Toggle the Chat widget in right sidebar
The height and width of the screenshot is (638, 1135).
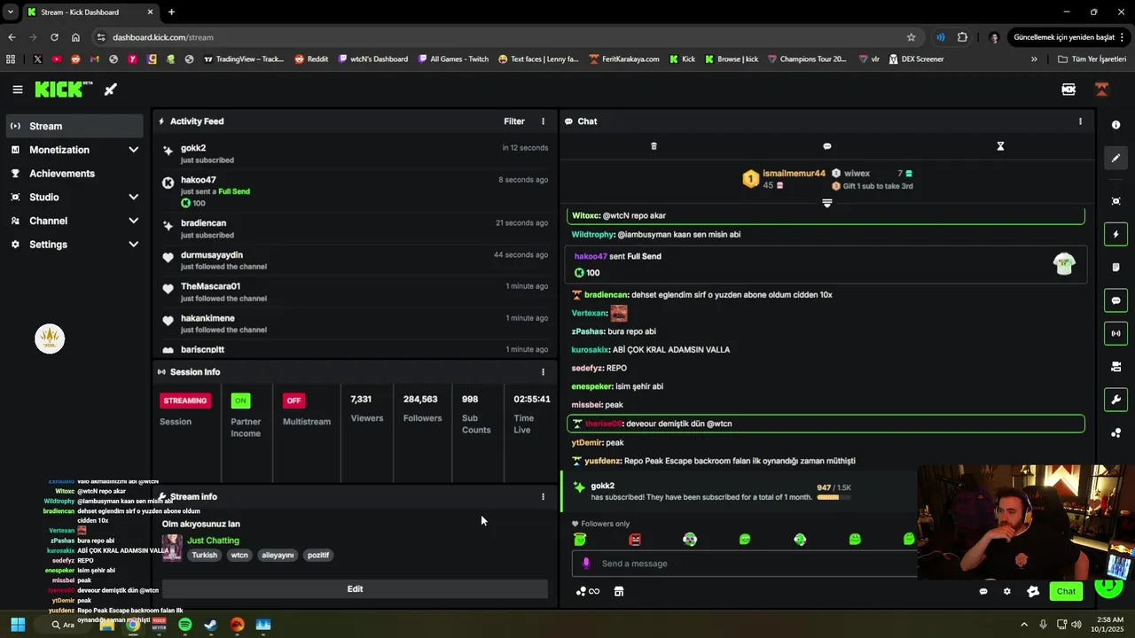1115,300
